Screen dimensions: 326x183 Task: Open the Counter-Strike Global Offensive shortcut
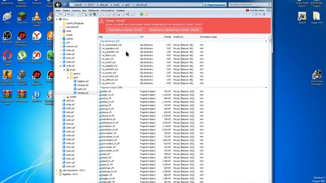point(7,77)
